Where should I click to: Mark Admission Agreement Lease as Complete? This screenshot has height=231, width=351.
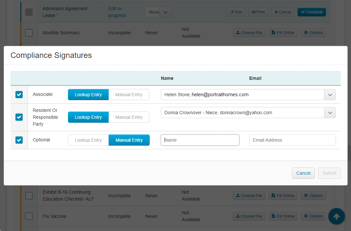tap(312, 12)
